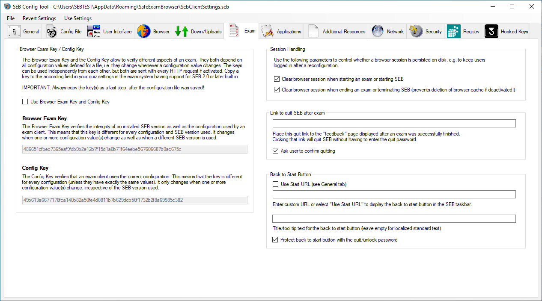Open the User Interface tab
The image size is (542, 301).
click(110, 32)
